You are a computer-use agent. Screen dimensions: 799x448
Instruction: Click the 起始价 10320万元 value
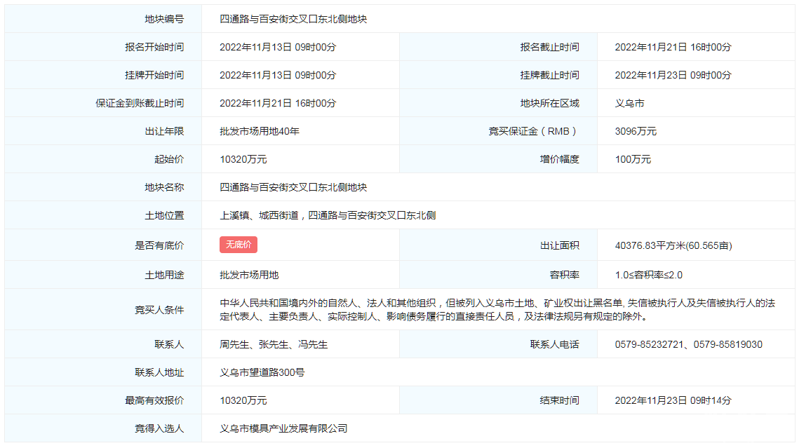pos(243,159)
